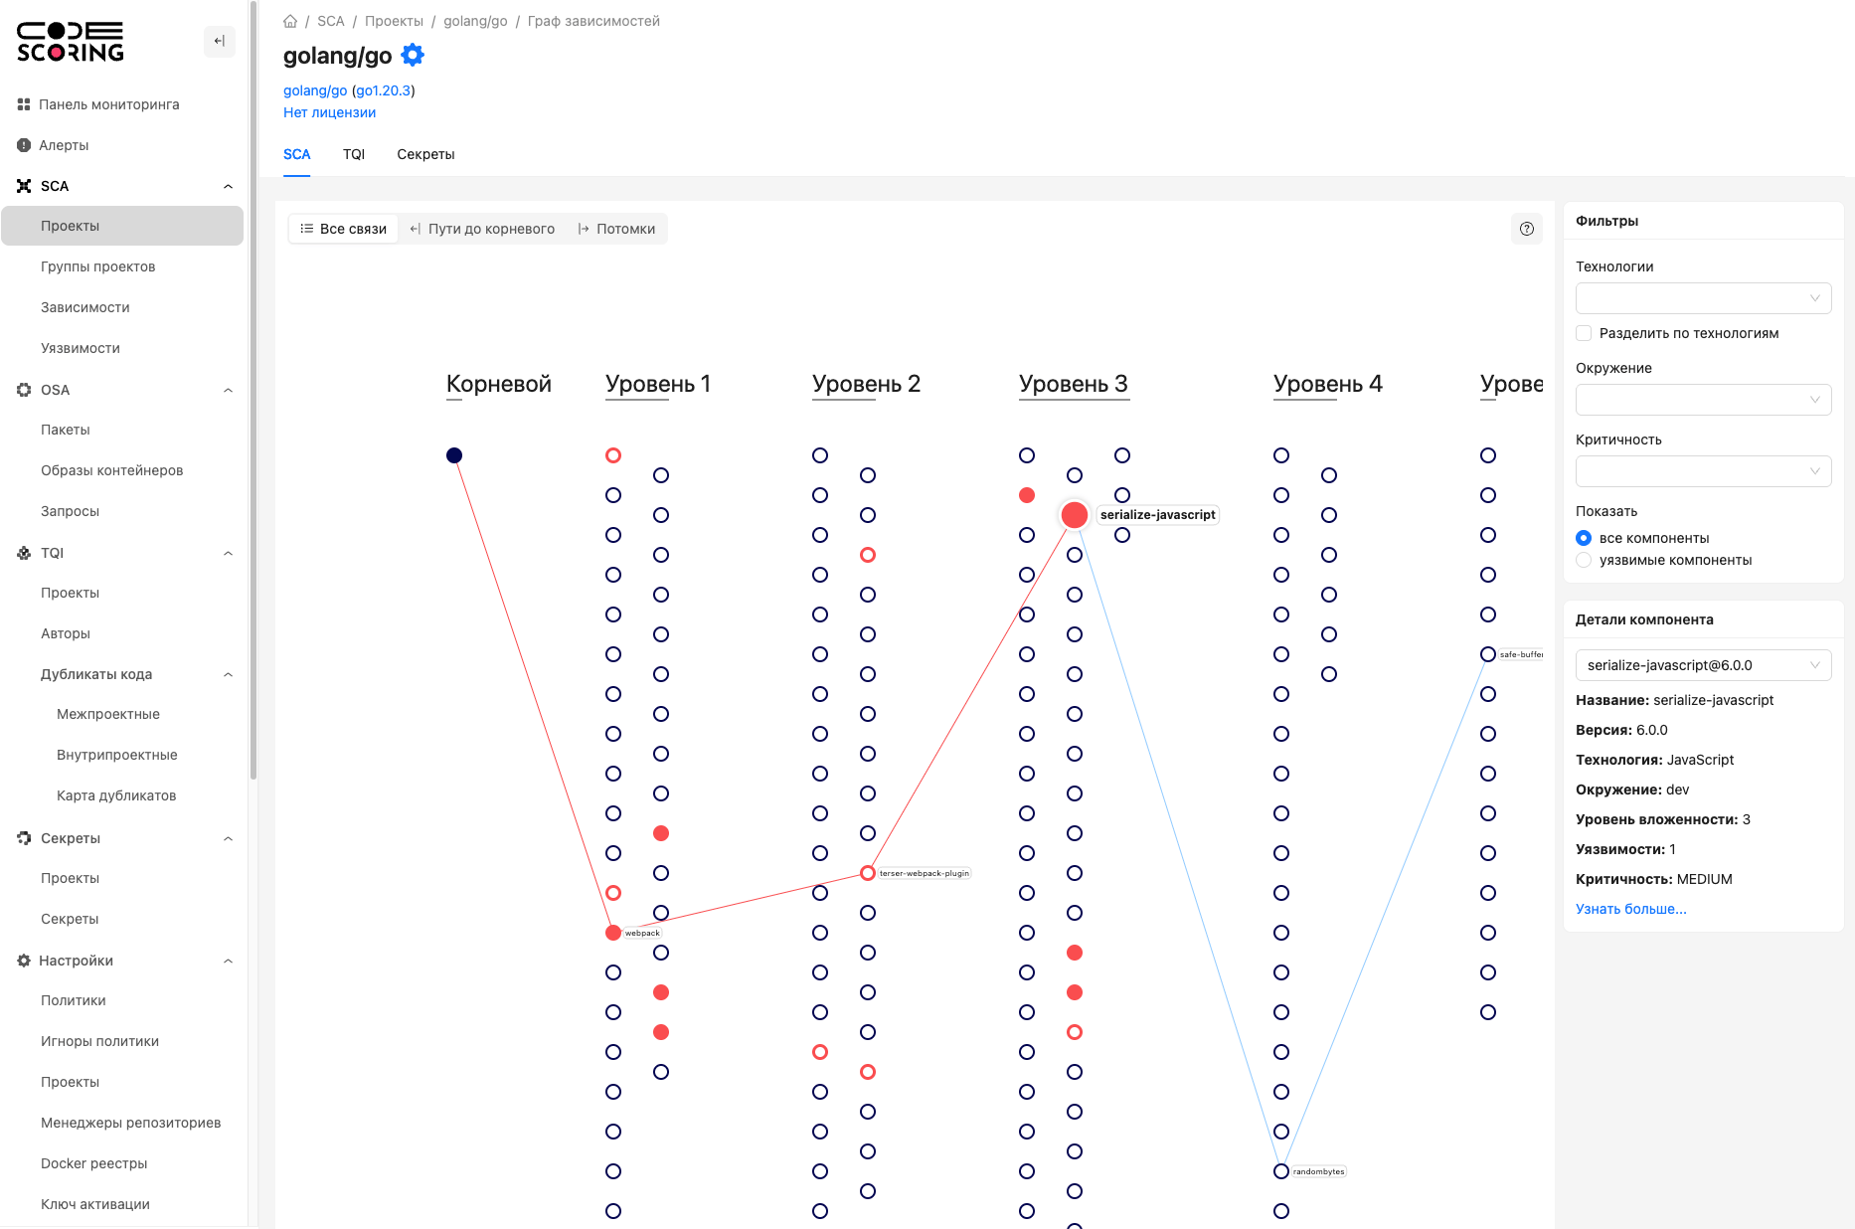
Task: Enable the 'Разделить по технологиям' checkbox
Action: [x=1584, y=333]
